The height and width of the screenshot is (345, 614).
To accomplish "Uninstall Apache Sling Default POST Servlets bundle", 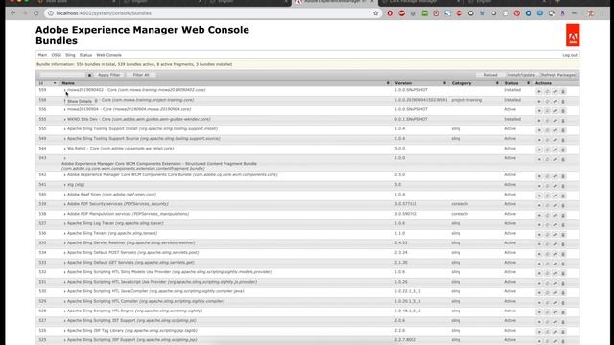I will pos(563,254).
